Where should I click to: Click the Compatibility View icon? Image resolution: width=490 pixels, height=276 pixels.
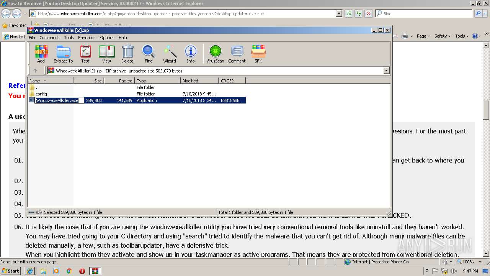(x=349, y=13)
